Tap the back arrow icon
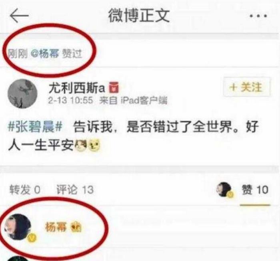Image resolution: width=280 pixels, height=261 pixels. tap(19, 15)
